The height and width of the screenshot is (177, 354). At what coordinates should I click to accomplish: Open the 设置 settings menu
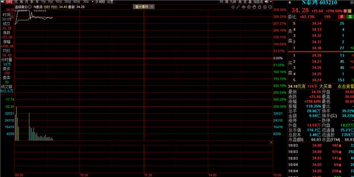click(x=110, y=2)
